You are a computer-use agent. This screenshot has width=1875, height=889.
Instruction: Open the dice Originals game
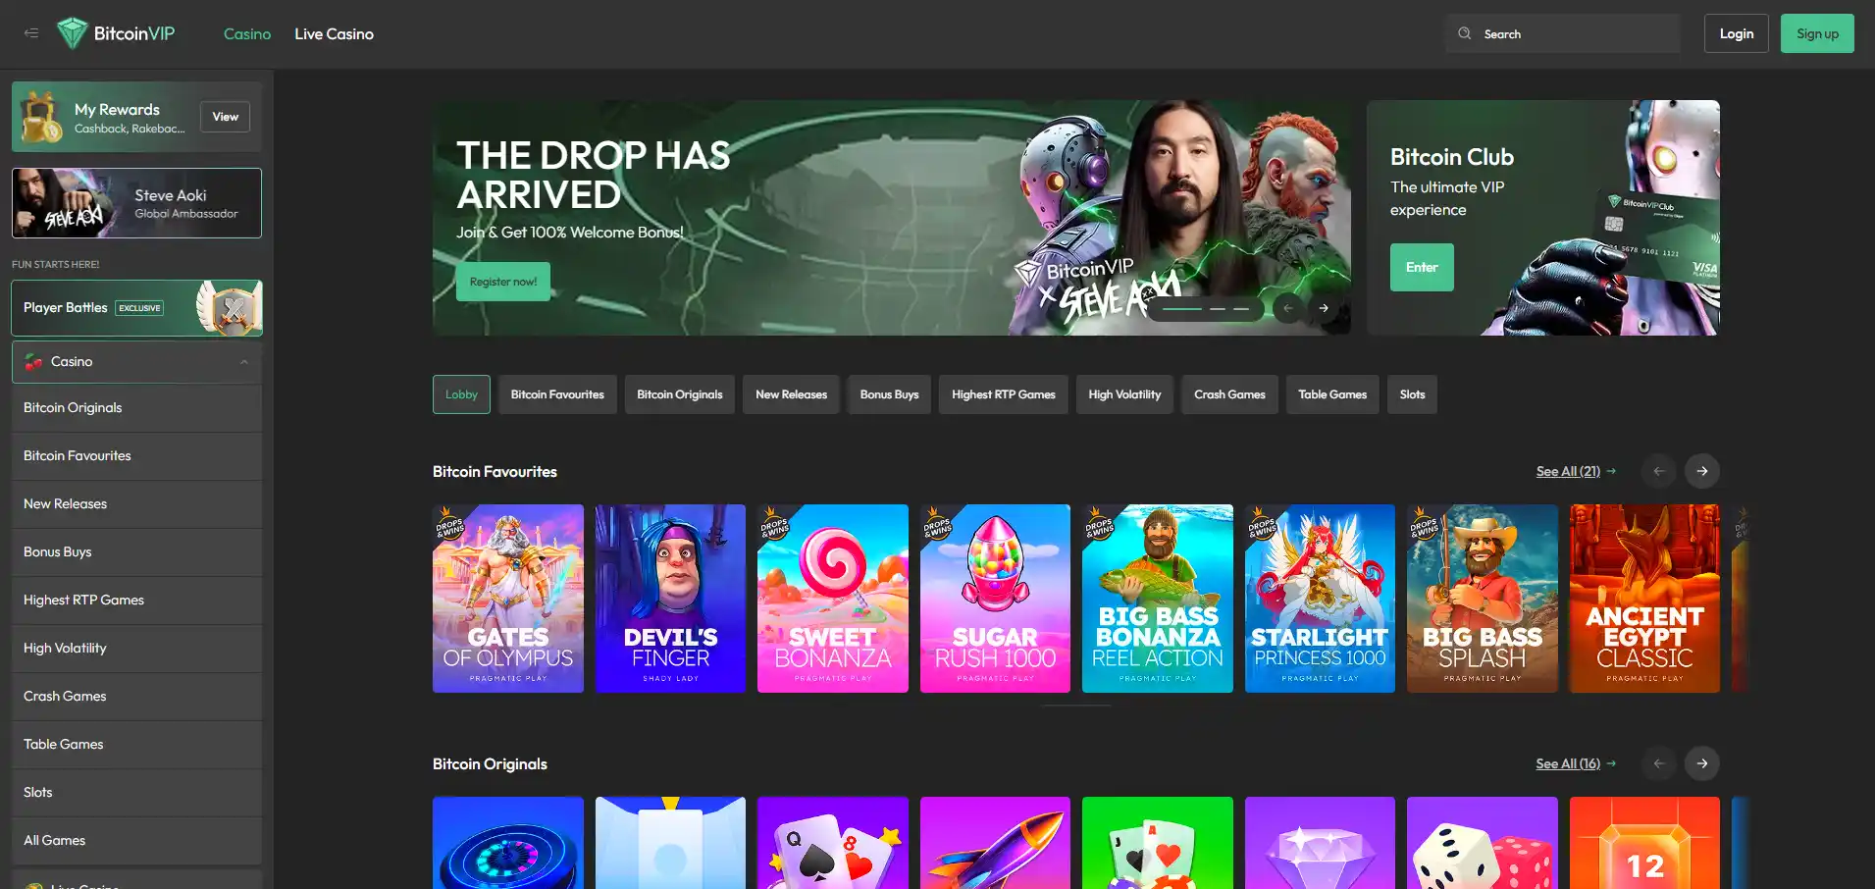(1483, 843)
